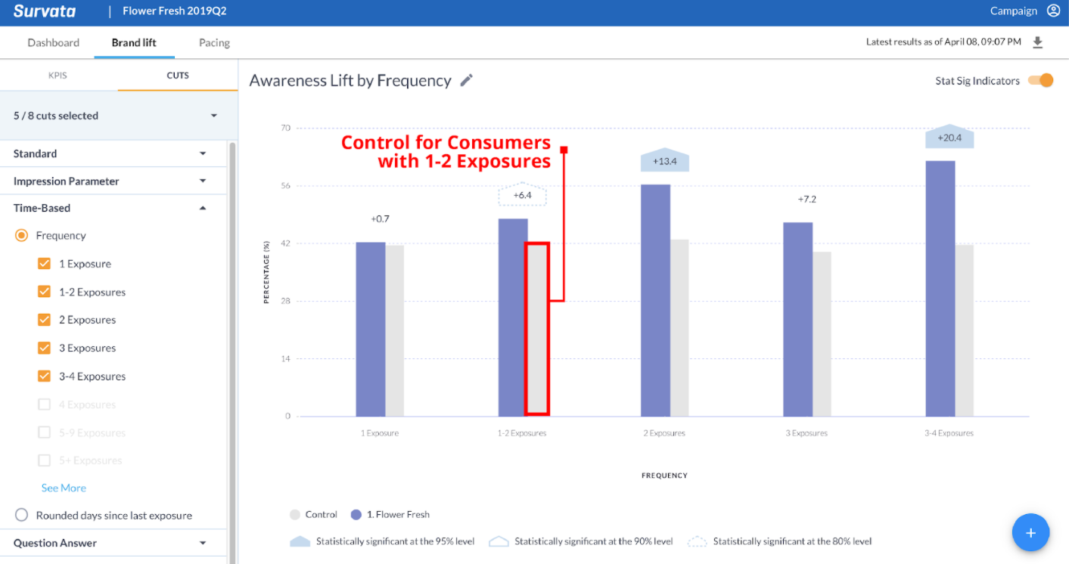Screen dimensions: 1069x564
Task: Click the gray control bar for 3 Exposures
Action: click(822, 334)
